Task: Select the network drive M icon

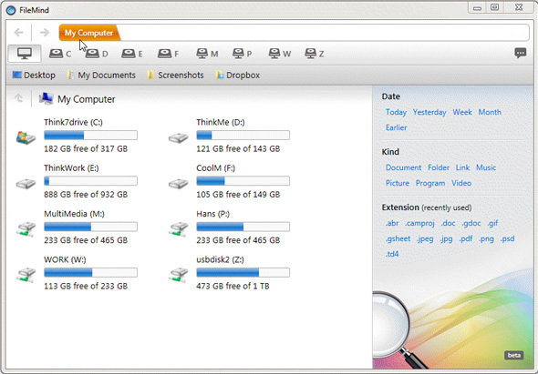Action: click(202, 54)
